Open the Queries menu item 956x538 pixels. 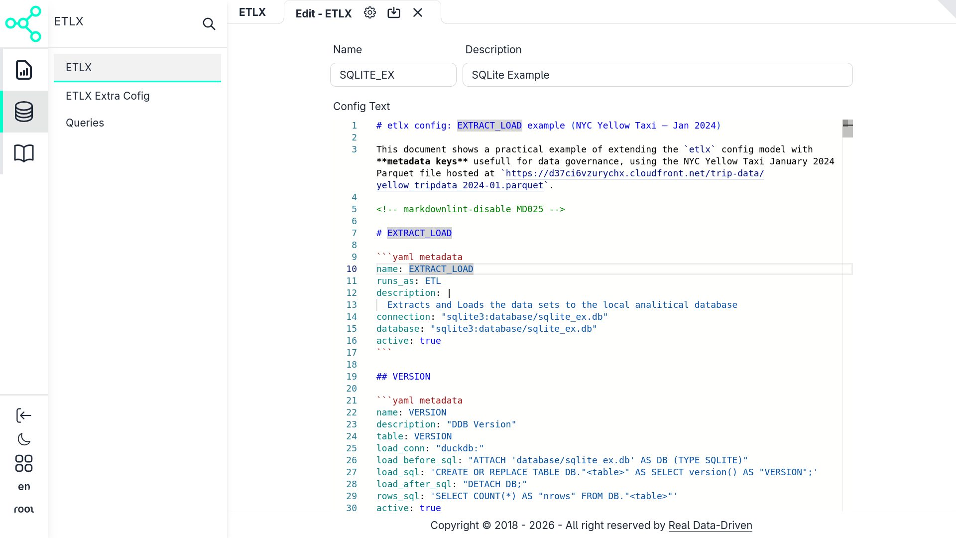(x=85, y=123)
